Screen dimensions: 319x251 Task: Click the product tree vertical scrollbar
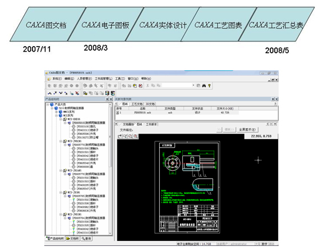coord(110,168)
